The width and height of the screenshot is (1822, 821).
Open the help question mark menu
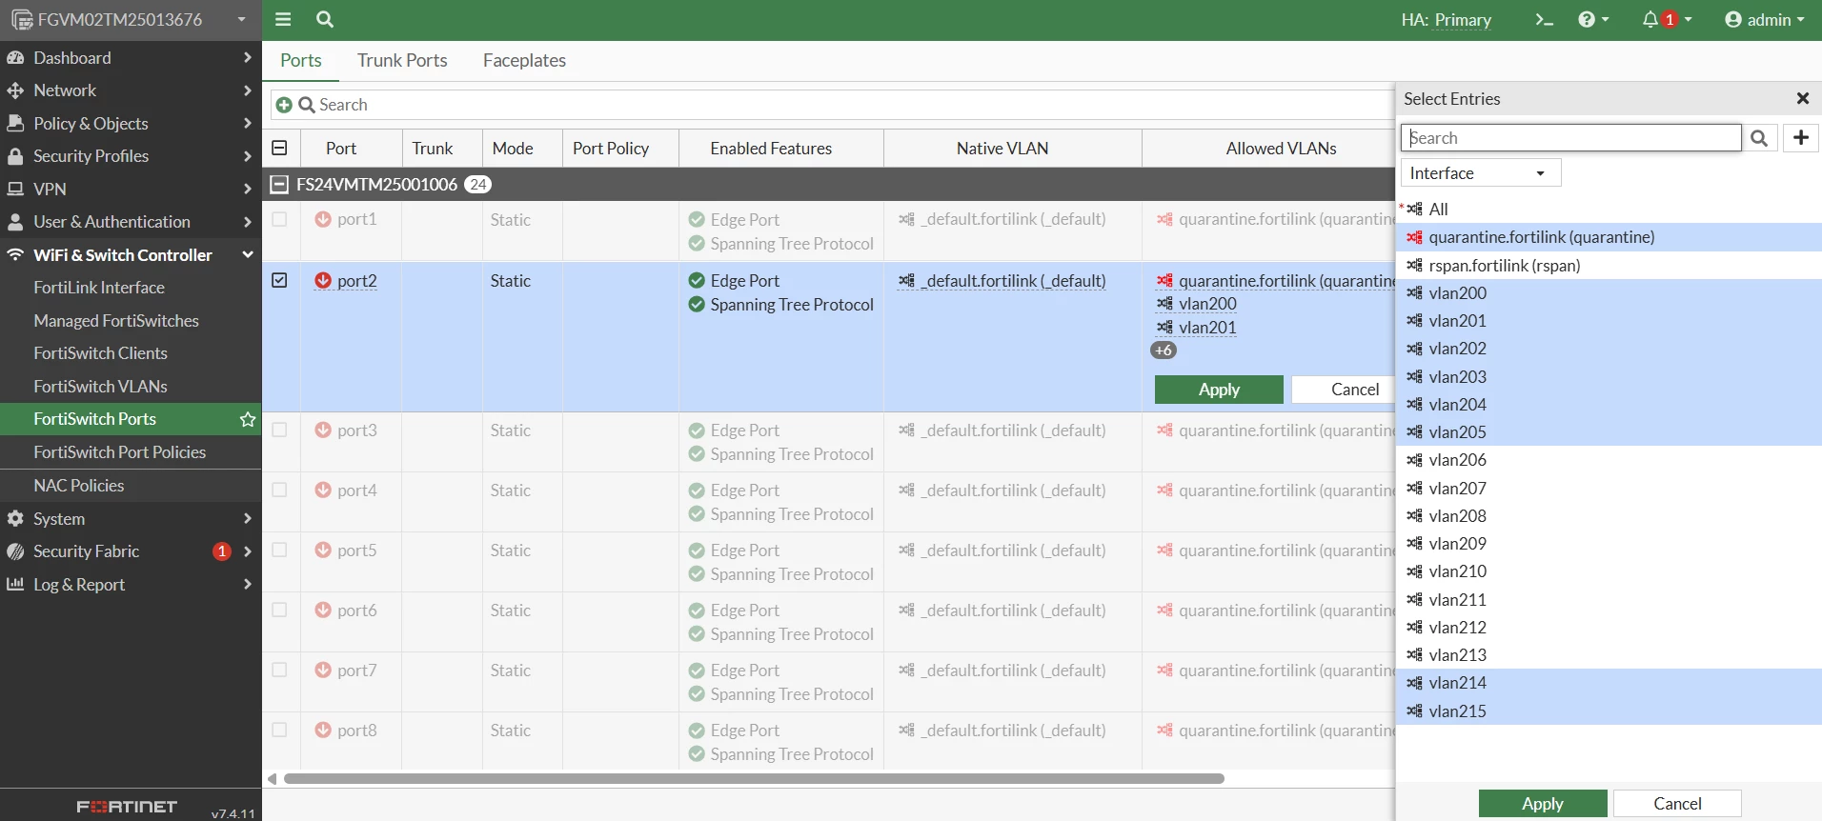pyautogui.click(x=1593, y=19)
